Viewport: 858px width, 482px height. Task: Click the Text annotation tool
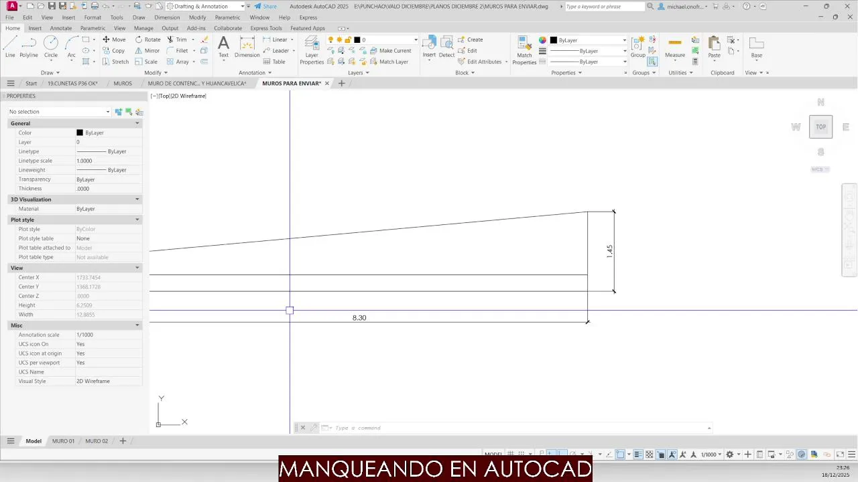tap(223, 47)
